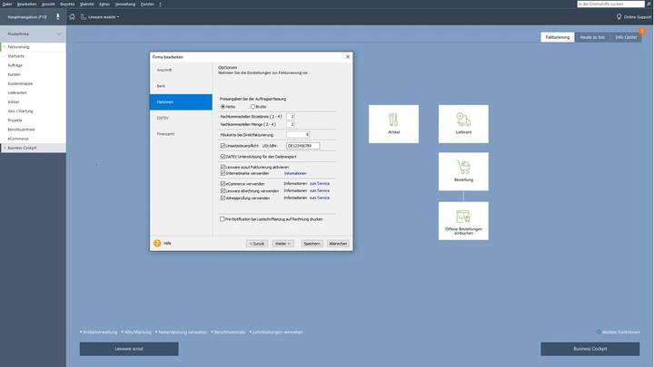Open the DATEV section in the dialog
The image size is (654, 367).
tap(181, 118)
